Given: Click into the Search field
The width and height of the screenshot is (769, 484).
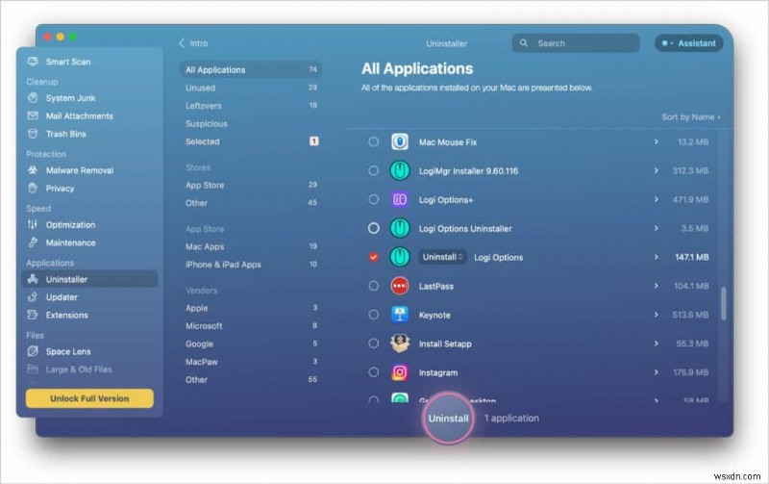Looking at the screenshot, I should [576, 43].
